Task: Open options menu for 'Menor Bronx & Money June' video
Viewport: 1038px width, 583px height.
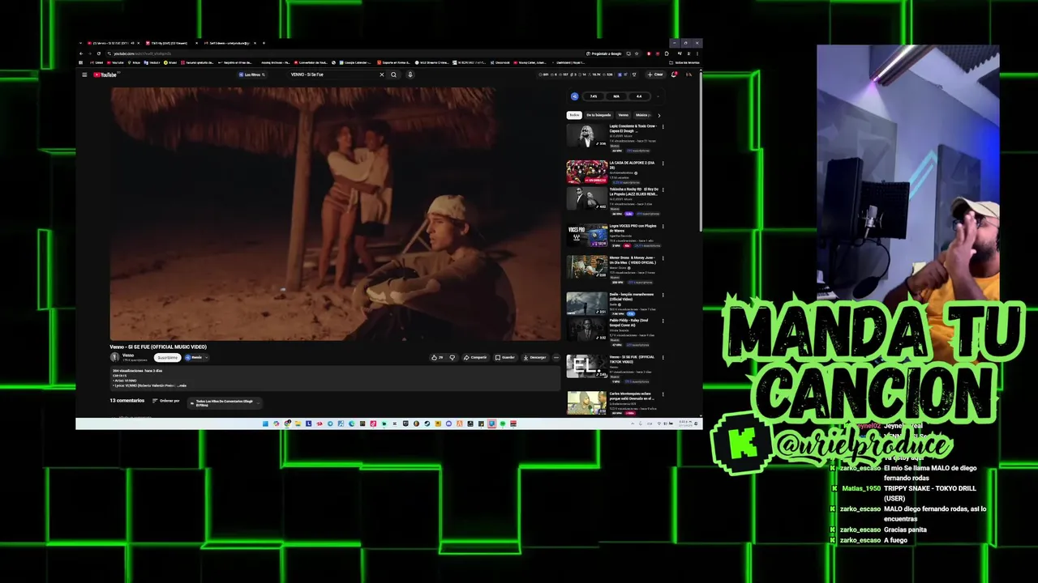Action: pos(663,257)
